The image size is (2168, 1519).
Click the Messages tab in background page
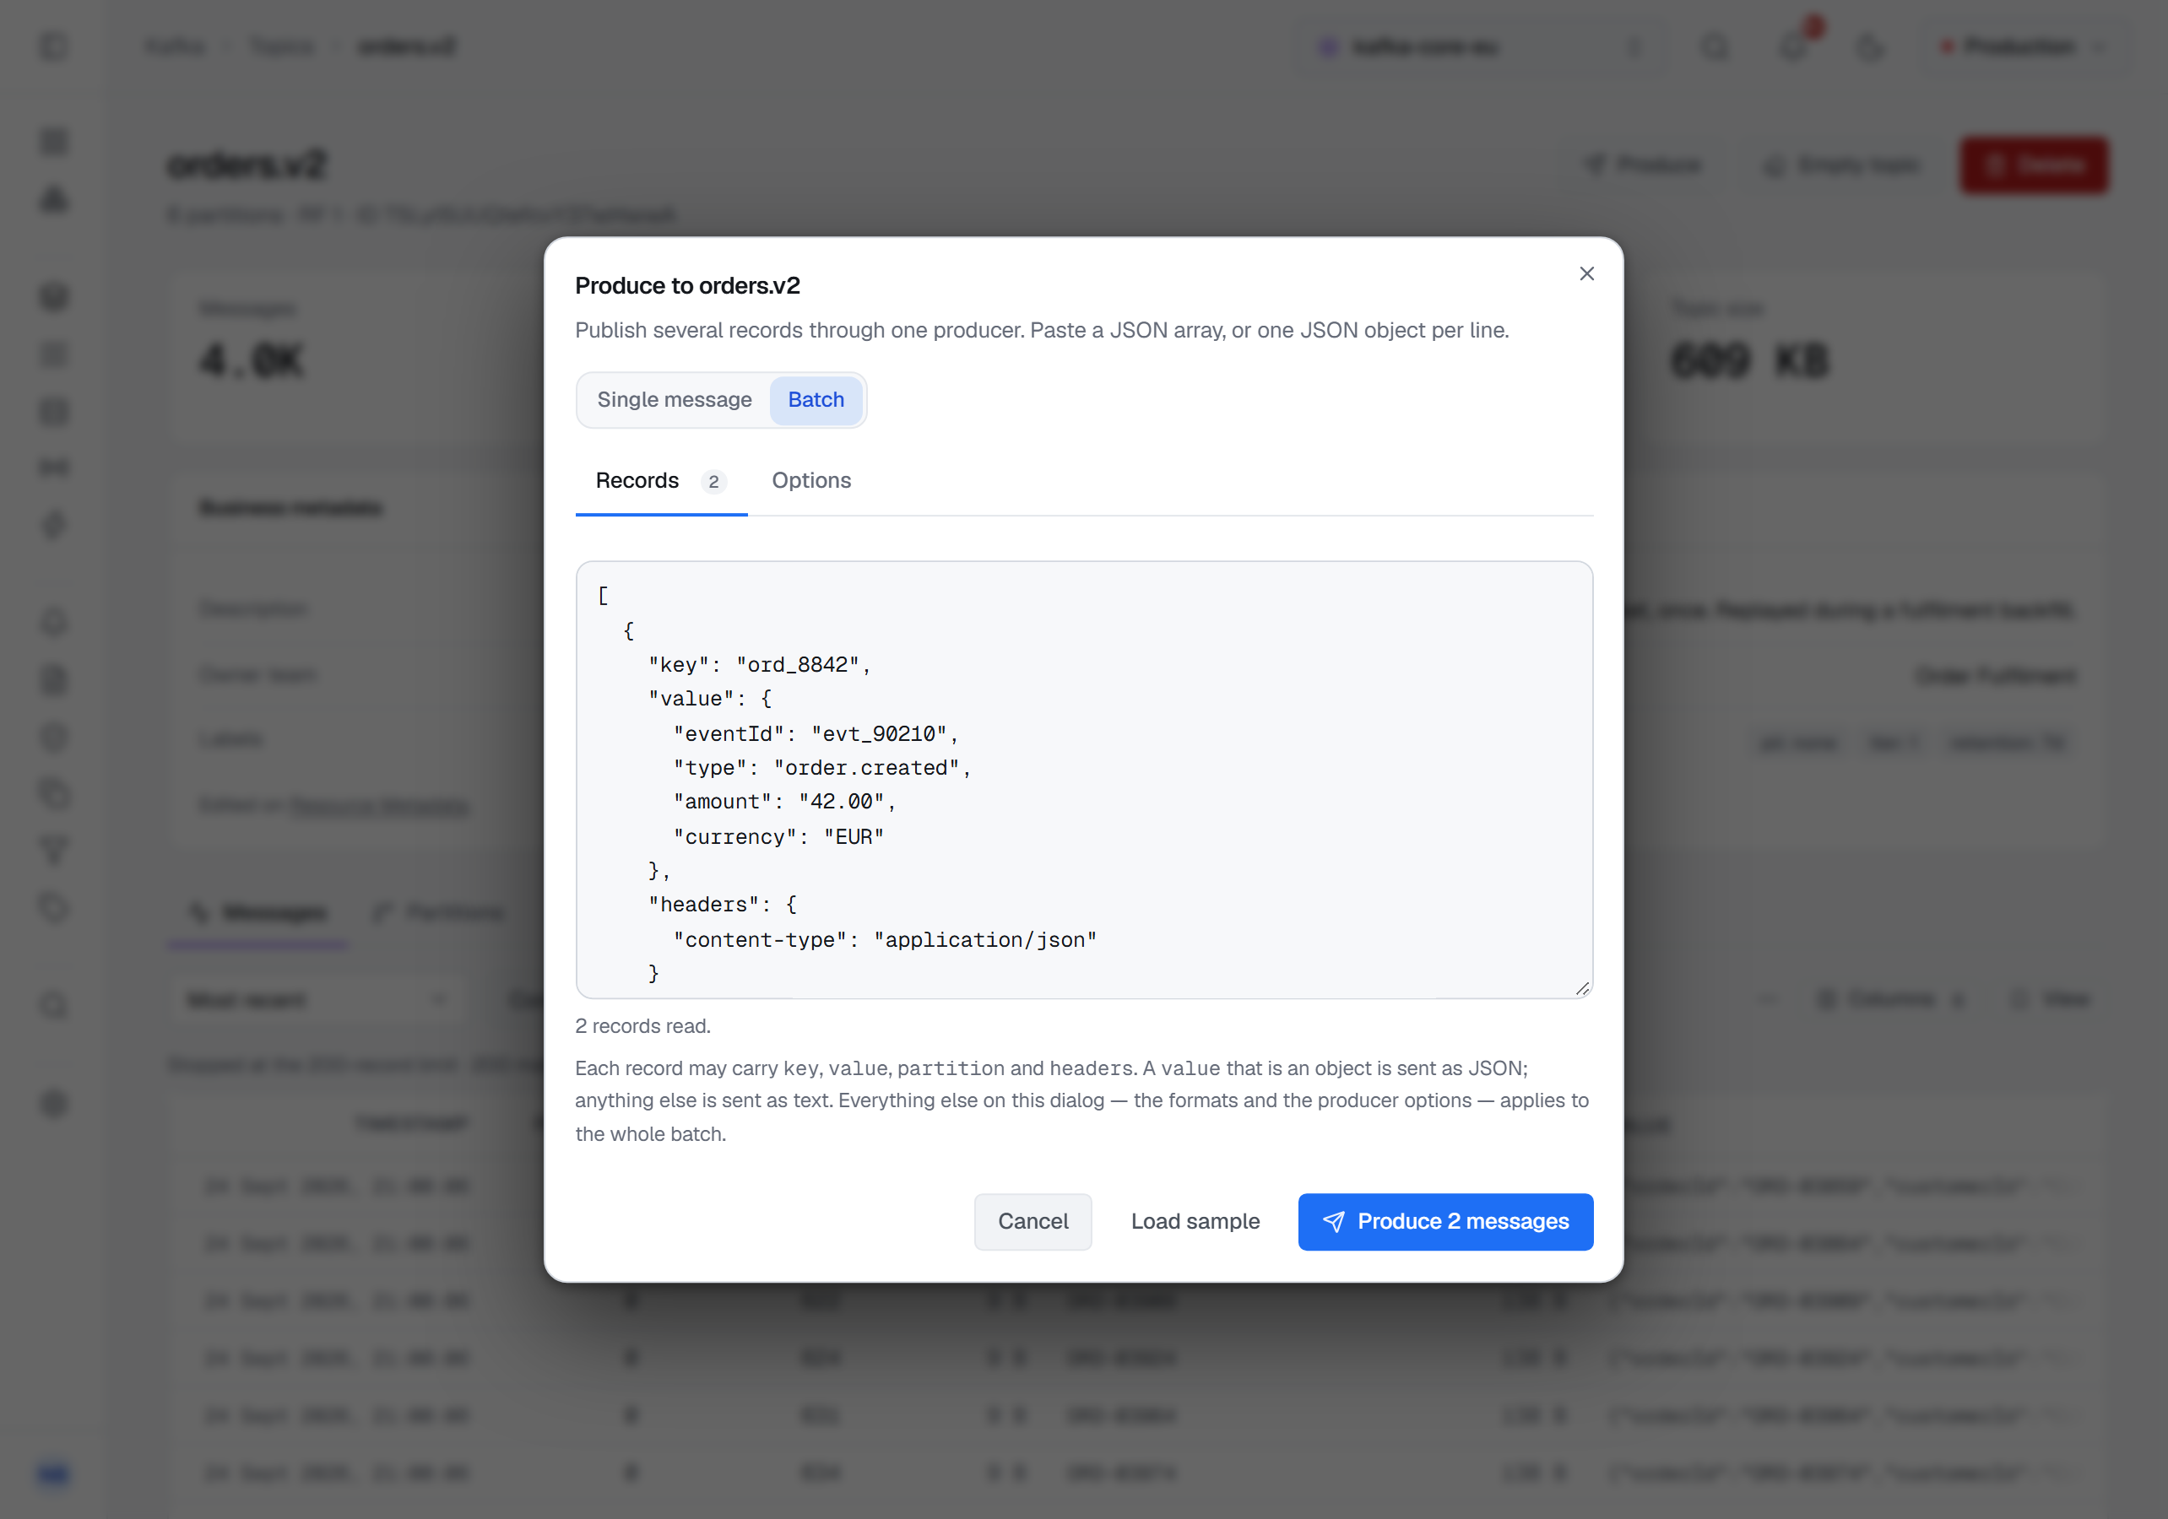click(257, 913)
